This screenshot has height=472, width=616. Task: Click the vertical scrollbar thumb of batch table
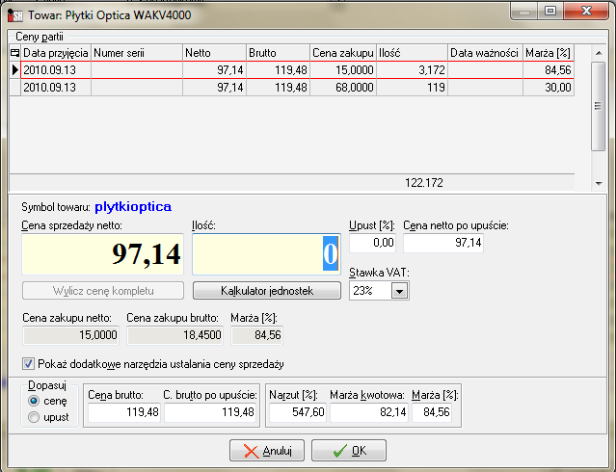599,106
